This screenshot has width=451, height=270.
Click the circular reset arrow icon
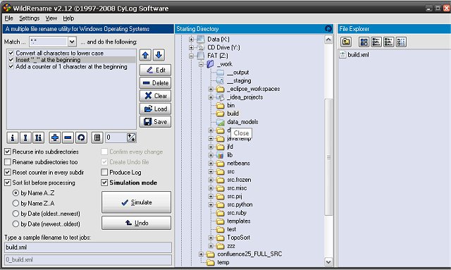(x=81, y=138)
